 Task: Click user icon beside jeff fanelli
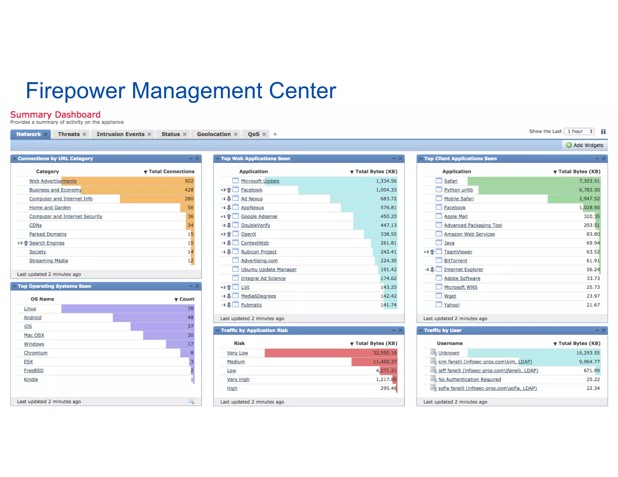click(433, 370)
